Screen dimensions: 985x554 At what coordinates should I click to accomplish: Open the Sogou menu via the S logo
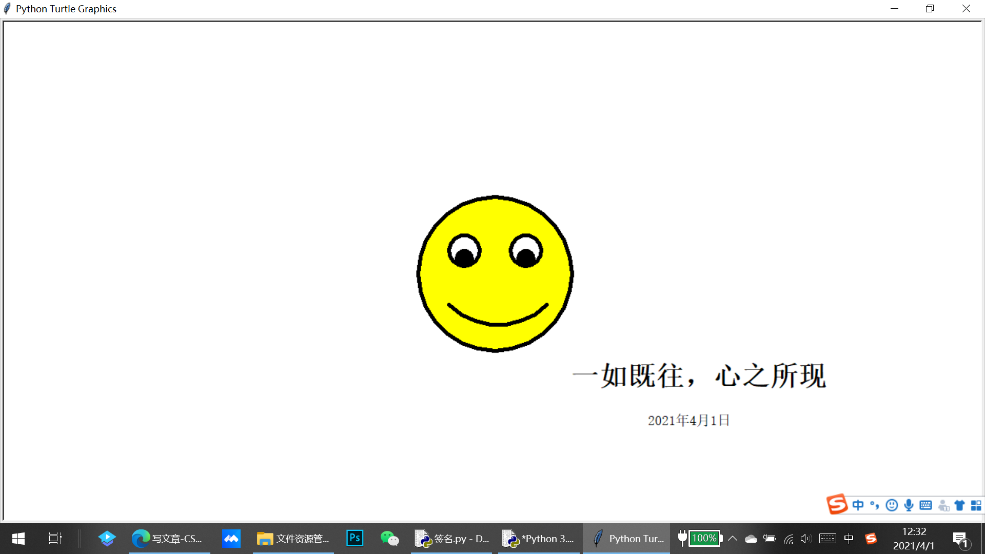coord(837,504)
